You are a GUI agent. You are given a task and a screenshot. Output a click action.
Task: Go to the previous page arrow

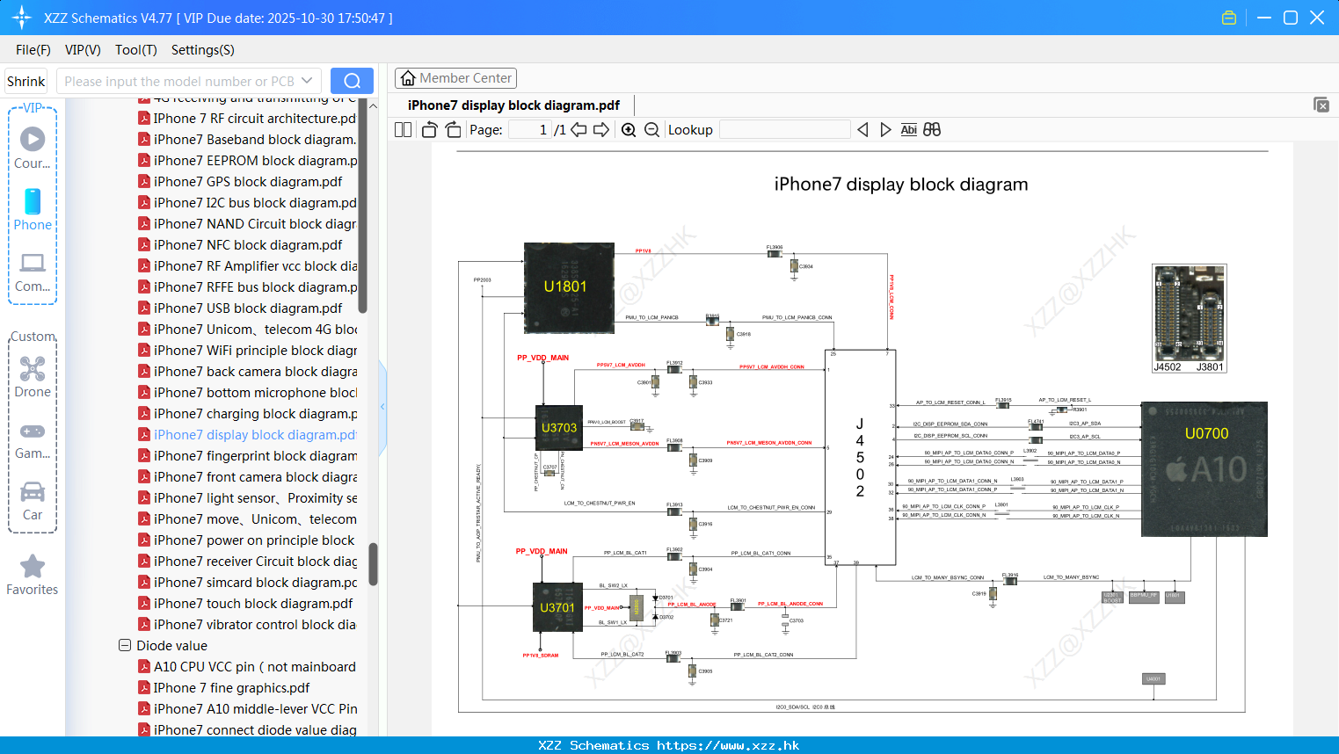coord(579,130)
